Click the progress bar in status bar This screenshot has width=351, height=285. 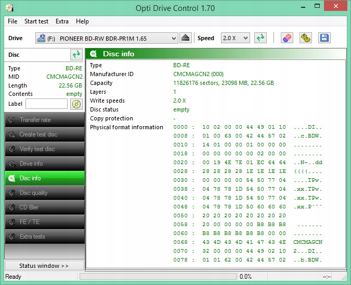[158, 277]
